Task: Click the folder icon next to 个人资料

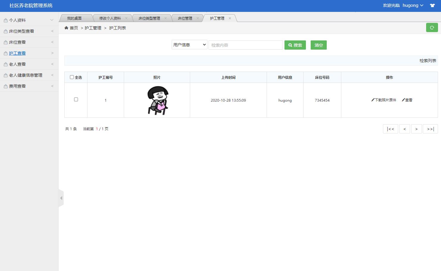Action: coord(5,20)
